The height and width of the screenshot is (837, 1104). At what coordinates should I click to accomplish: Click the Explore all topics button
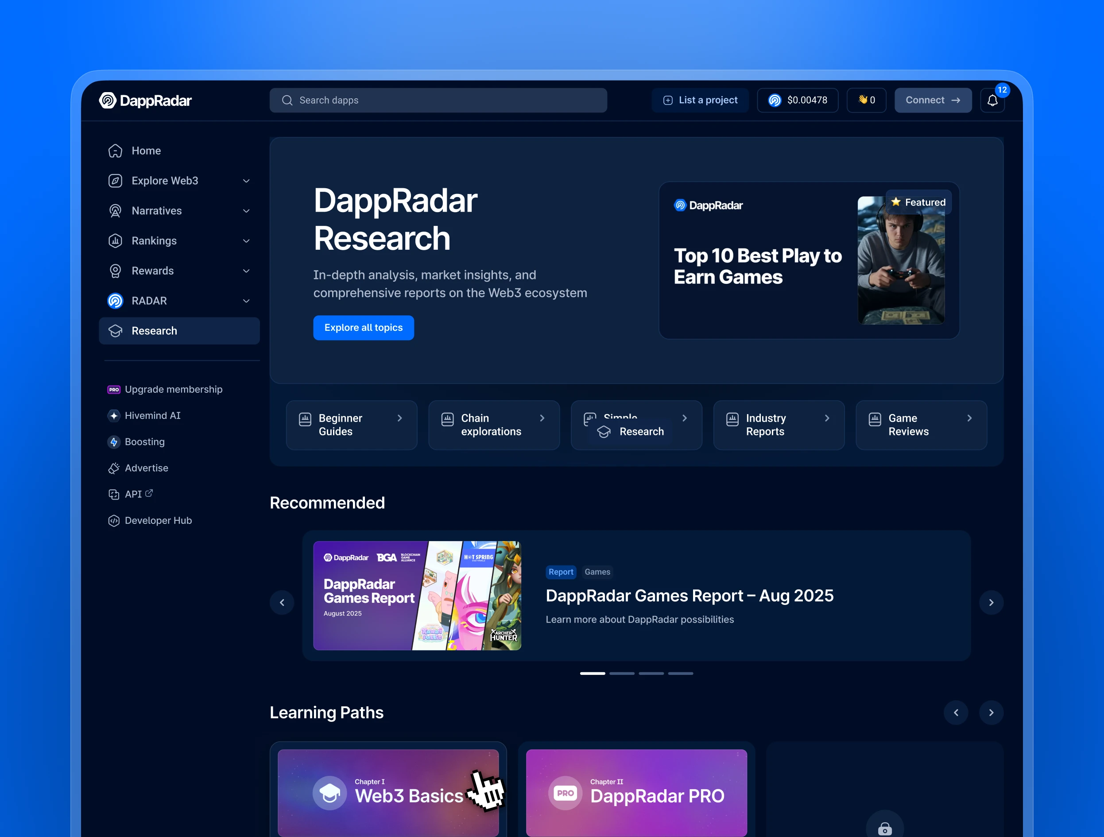[363, 327]
